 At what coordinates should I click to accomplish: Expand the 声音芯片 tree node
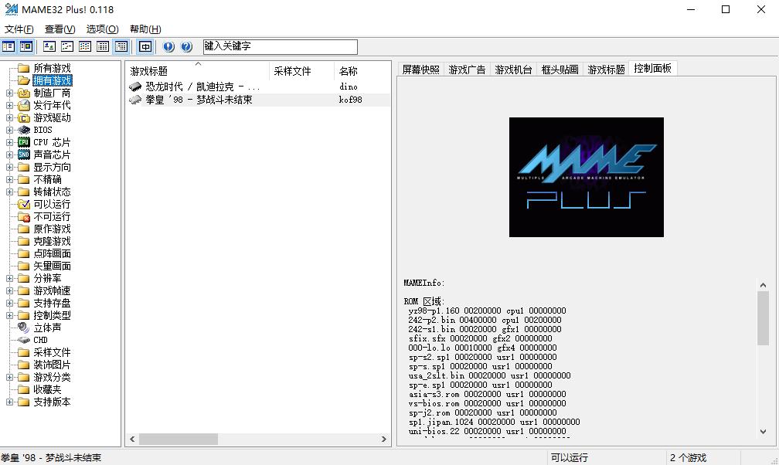[x=9, y=155]
